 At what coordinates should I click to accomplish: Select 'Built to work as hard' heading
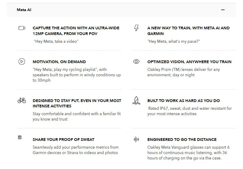pyautogui.click(x=184, y=101)
